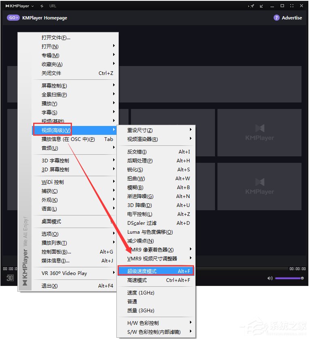The height and width of the screenshot is (339, 310).
Task: Choose 关闭文件 Ctrl+Z entry
Action: 75,73
